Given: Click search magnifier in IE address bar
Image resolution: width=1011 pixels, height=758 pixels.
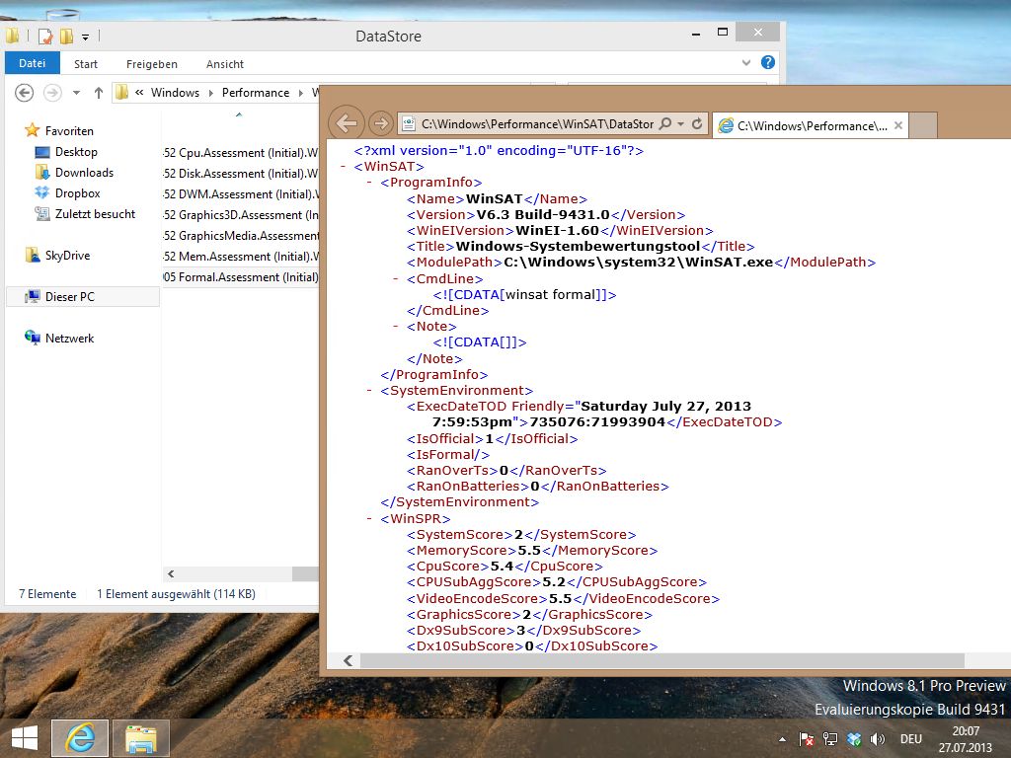Looking at the screenshot, I should 666,123.
